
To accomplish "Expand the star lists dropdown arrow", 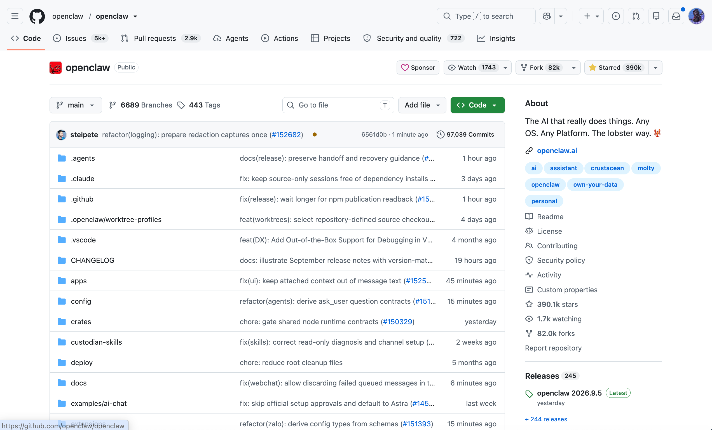I will click(656, 68).
